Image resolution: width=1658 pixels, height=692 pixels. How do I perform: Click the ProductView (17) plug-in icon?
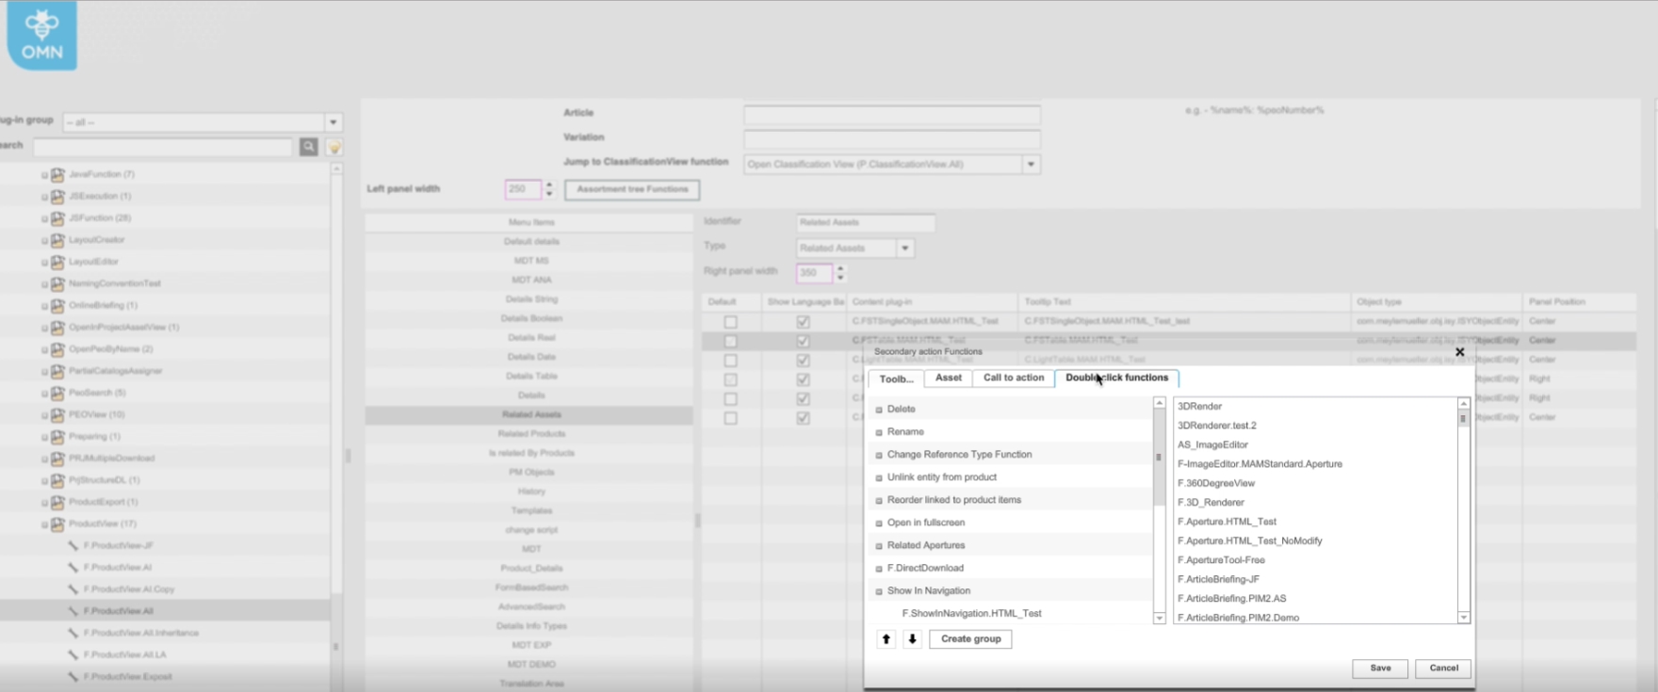click(58, 523)
